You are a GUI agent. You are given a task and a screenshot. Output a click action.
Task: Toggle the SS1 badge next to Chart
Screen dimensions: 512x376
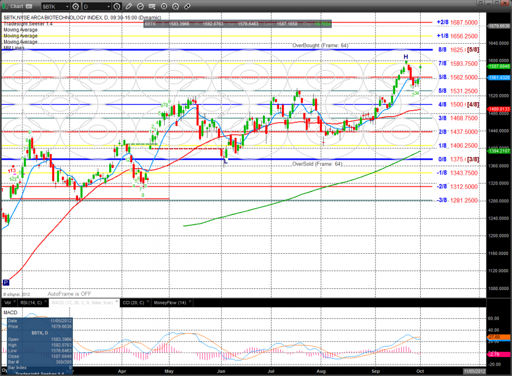coord(28,6)
